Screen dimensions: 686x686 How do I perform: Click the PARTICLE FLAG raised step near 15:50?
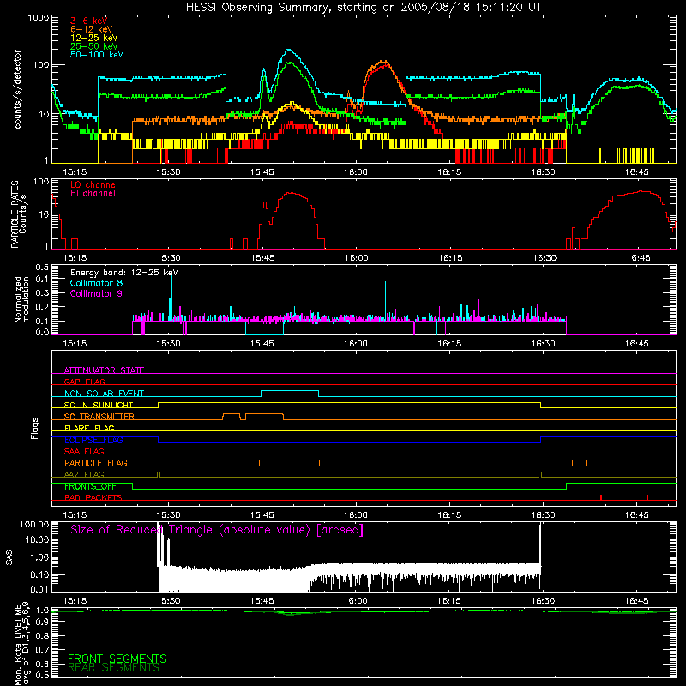point(289,460)
